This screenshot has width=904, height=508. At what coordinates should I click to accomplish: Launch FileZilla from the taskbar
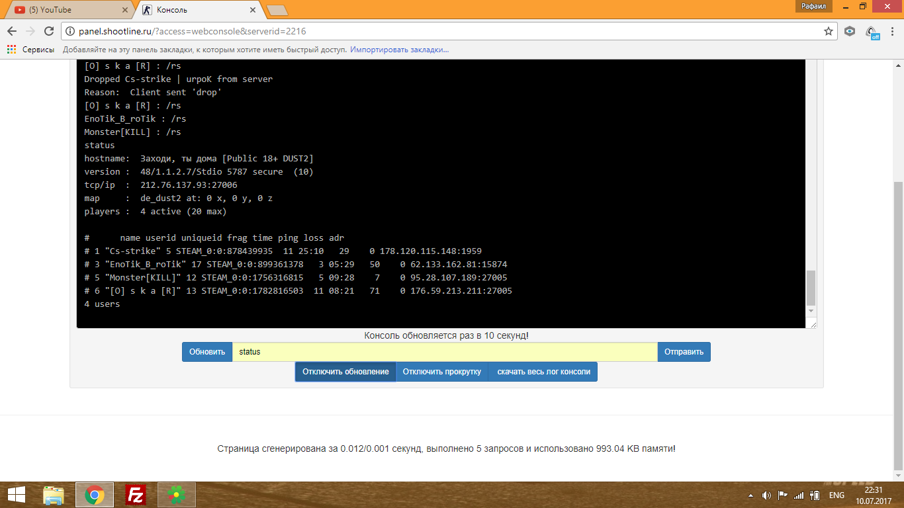pyautogui.click(x=136, y=495)
